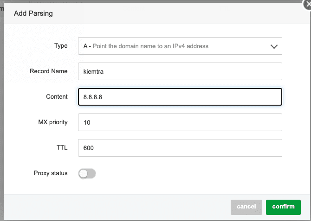Click the "kiemtra" text in Record Name

click(x=93, y=72)
